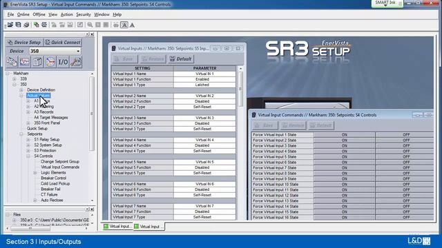Click the binoculars Find toolbar icon
Screen dimensions: 442x248
pos(116,25)
